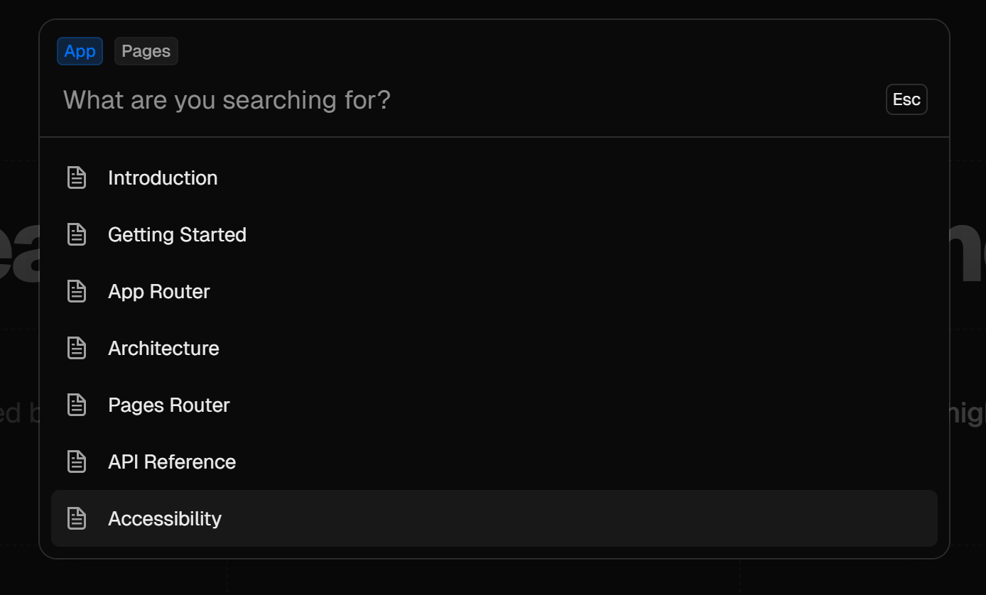Click the document icon beside Introduction
This screenshot has height=595, width=986.
(77, 178)
